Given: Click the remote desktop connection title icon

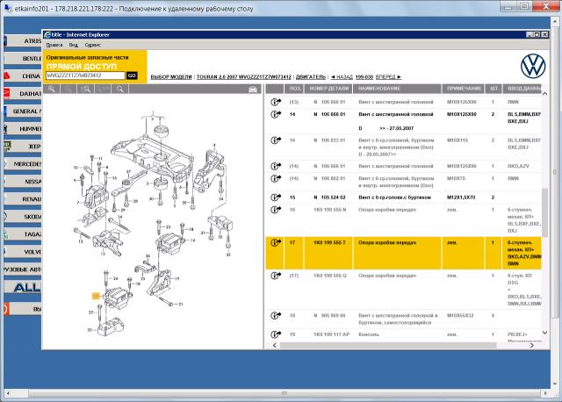Looking at the screenshot, I should click(x=8, y=8).
